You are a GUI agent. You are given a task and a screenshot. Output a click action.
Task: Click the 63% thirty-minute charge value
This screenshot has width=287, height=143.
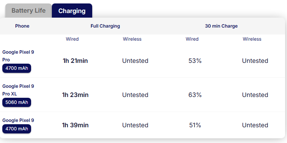tap(195, 95)
